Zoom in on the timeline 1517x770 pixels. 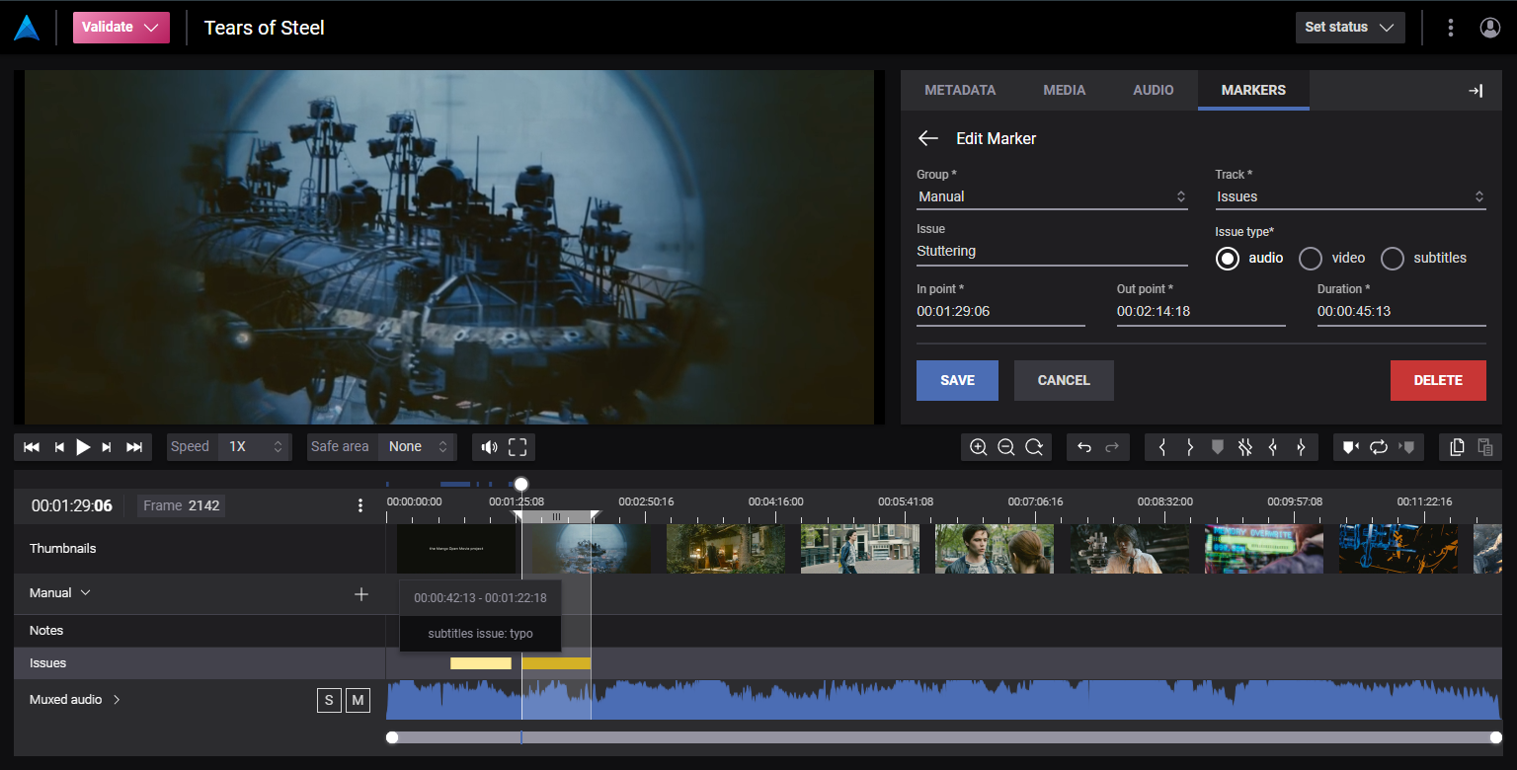click(x=979, y=447)
